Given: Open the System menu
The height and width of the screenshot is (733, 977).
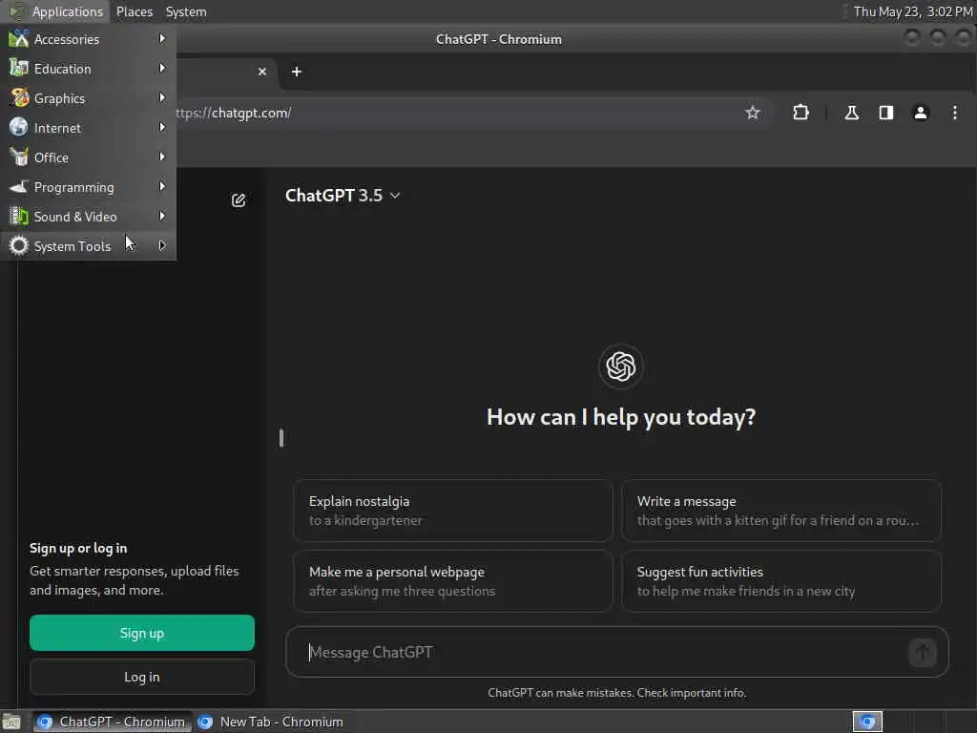Looking at the screenshot, I should (x=186, y=11).
